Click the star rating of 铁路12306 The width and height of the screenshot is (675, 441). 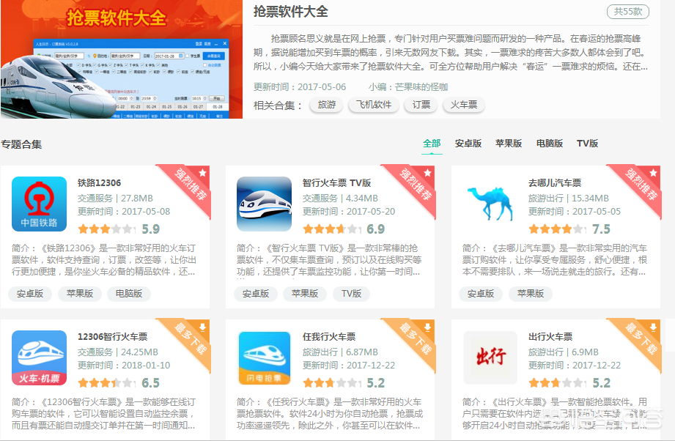pyautogui.click(x=106, y=229)
